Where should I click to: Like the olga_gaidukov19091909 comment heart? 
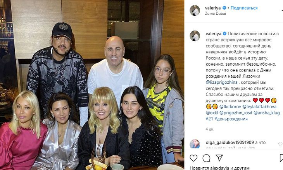(x=280, y=144)
